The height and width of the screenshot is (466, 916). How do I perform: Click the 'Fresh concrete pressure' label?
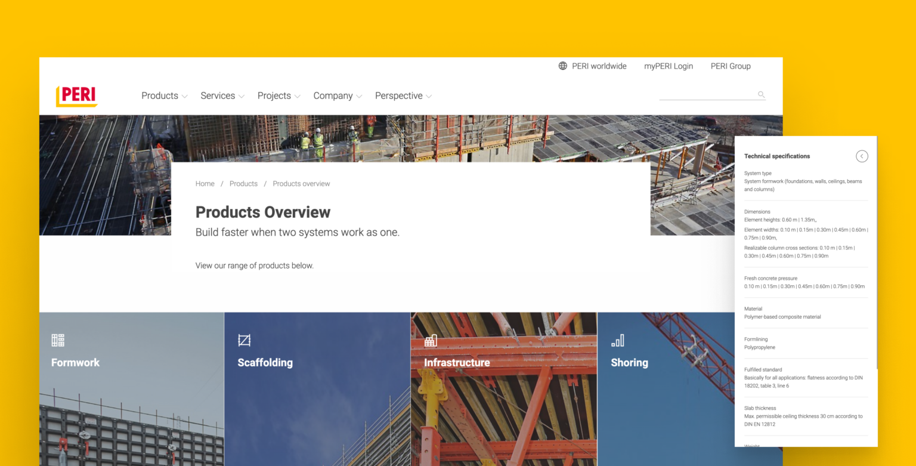tap(770, 278)
